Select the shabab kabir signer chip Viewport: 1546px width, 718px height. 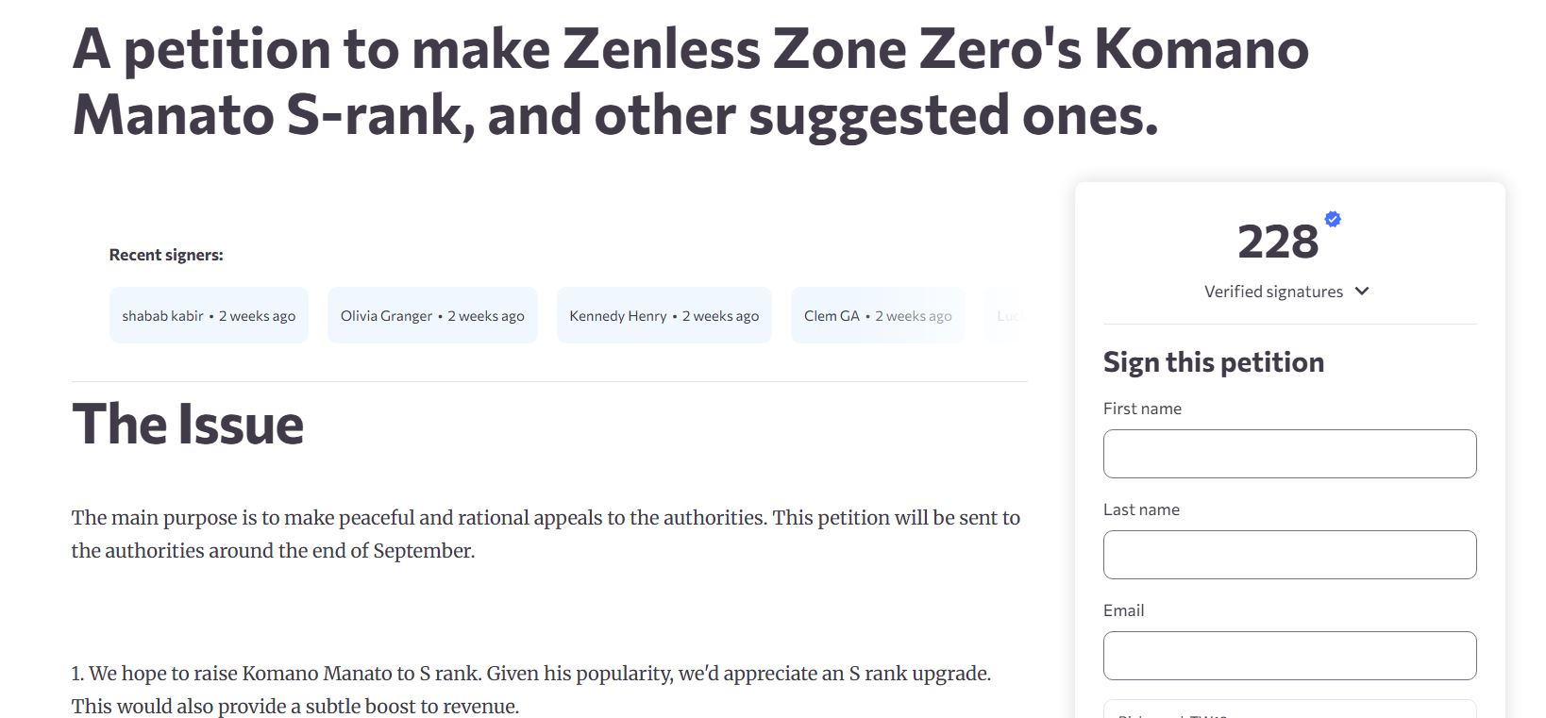pos(209,315)
